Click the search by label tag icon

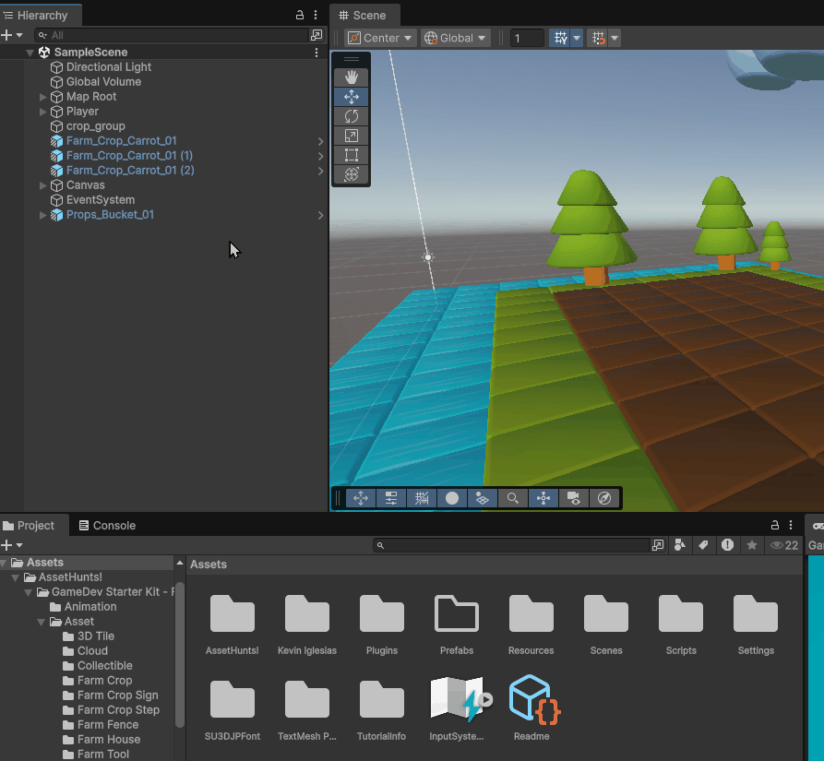703,545
